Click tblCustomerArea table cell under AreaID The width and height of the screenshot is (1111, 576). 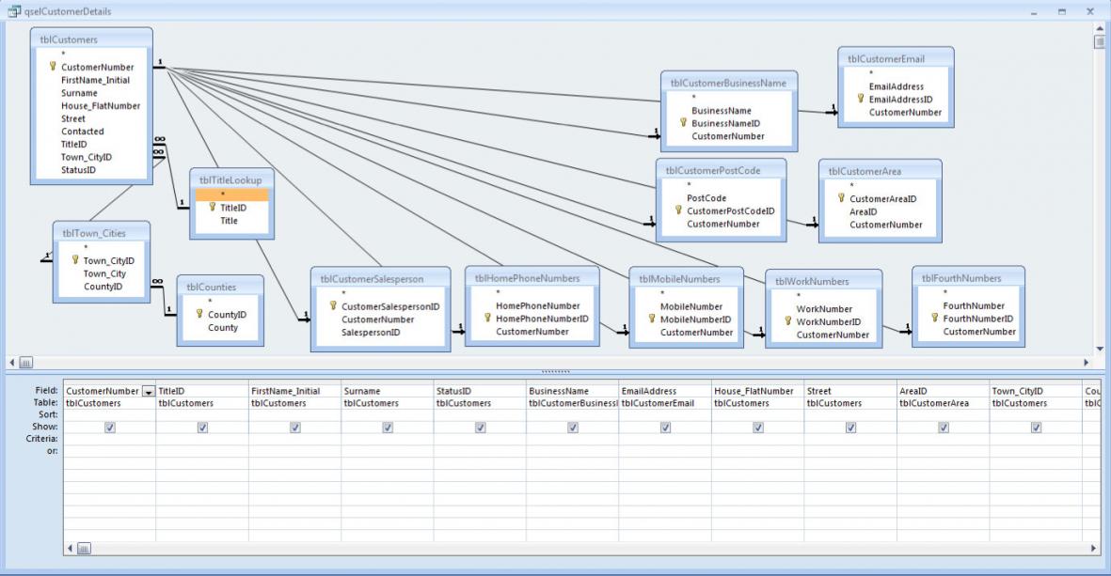pos(944,403)
